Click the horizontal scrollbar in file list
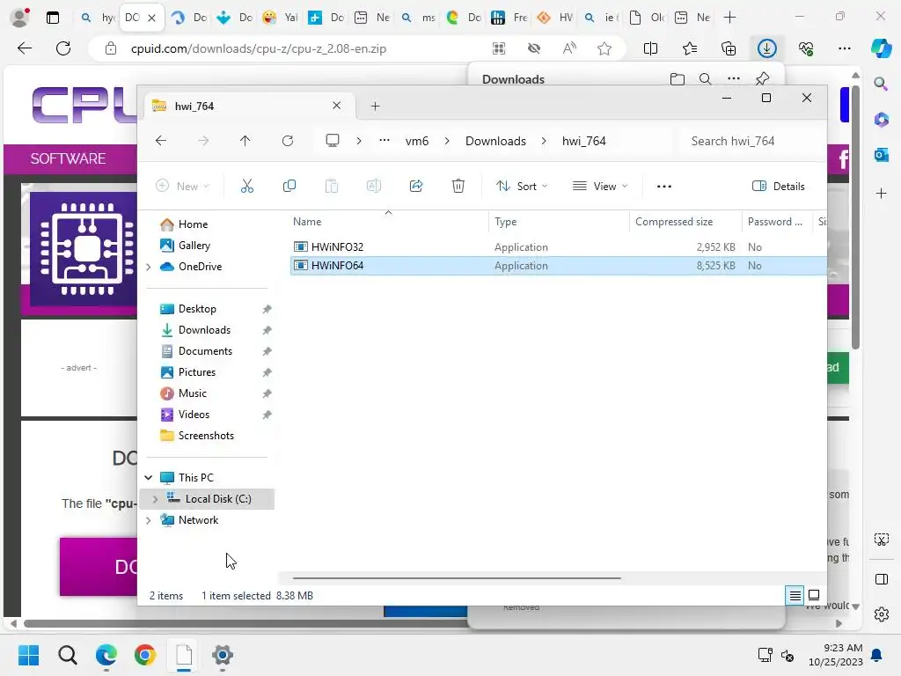 pyautogui.click(x=457, y=578)
